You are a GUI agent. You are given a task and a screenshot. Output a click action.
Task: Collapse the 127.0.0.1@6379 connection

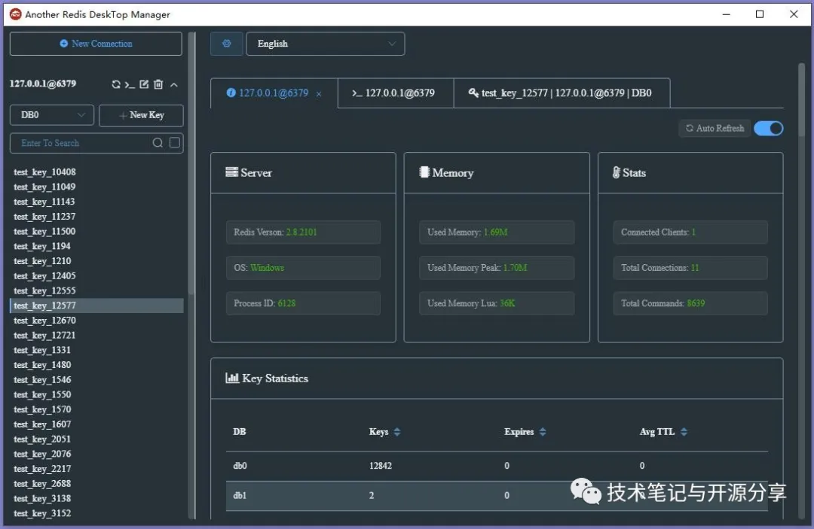[x=174, y=84]
